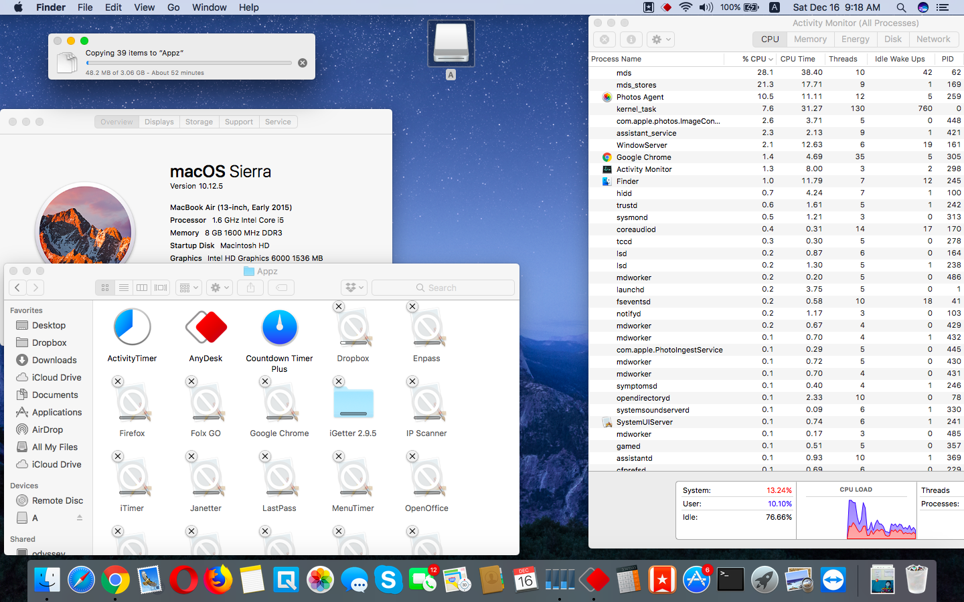Open Safari from the Dock
This screenshot has width=964, height=602.
[x=82, y=579]
